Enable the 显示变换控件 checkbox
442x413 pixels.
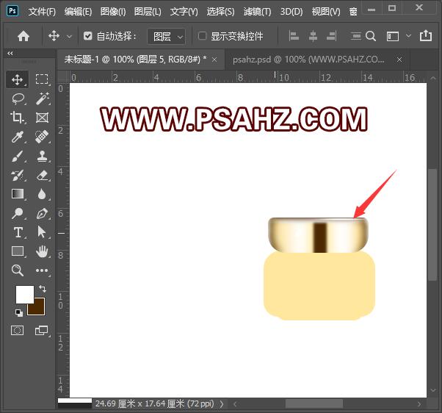pos(202,36)
